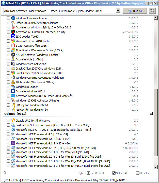The image size is (159, 183).
Task: Click the vertical scrollbar thumb
Action: [156, 123]
